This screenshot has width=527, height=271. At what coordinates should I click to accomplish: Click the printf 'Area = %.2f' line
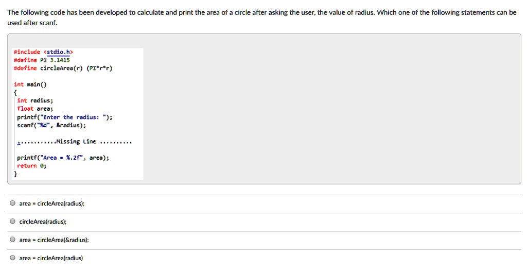click(x=63, y=158)
